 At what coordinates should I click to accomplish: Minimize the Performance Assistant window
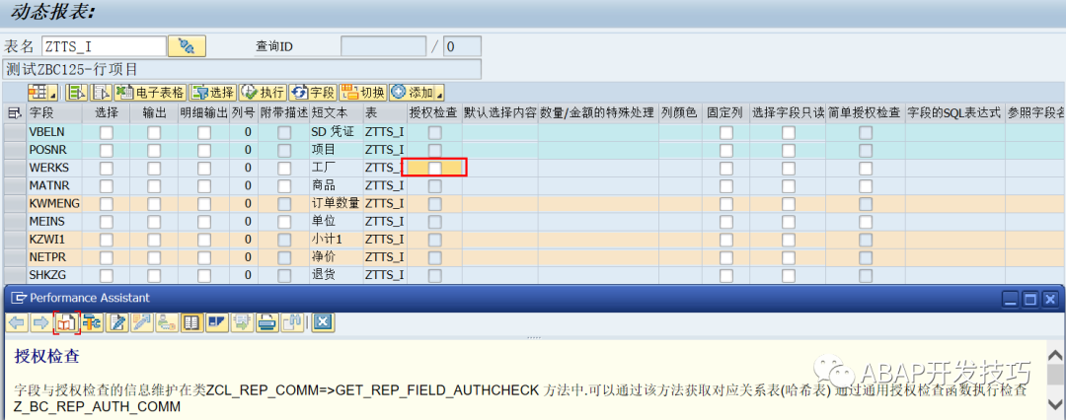coord(1013,298)
